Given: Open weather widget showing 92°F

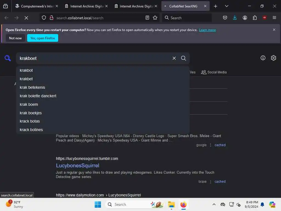Looking at the screenshot, I should pyautogui.click(x=15, y=204).
